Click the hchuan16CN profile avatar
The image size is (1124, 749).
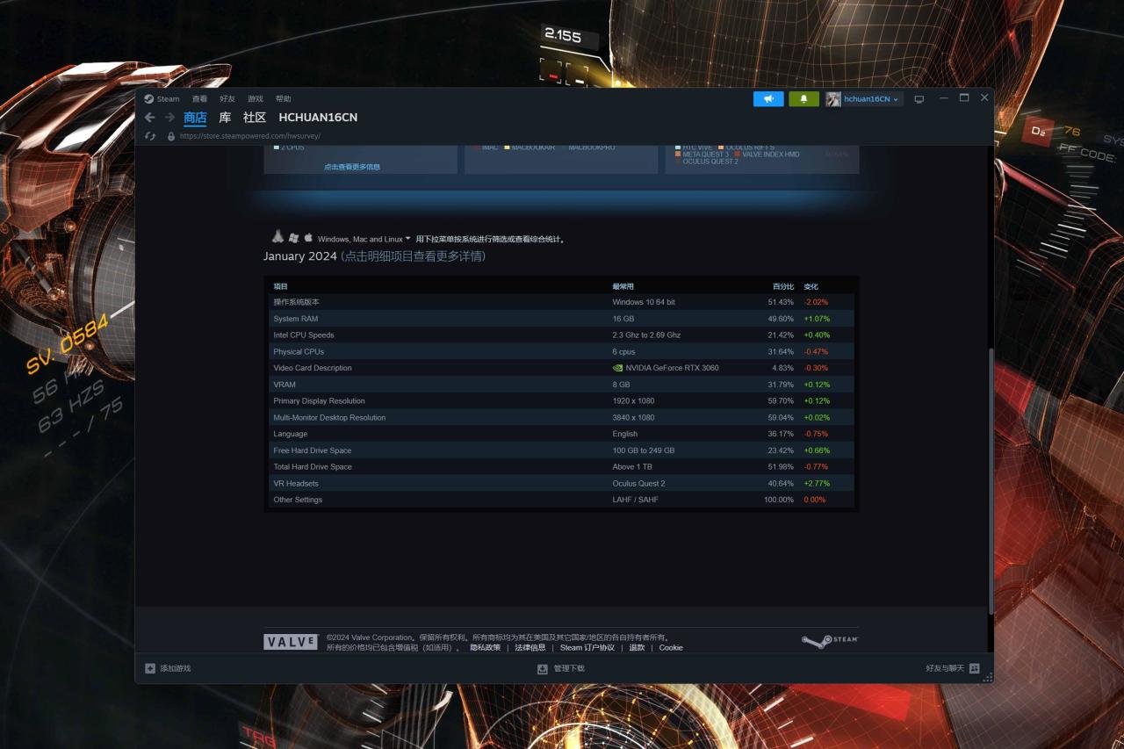[x=833, y=99]
